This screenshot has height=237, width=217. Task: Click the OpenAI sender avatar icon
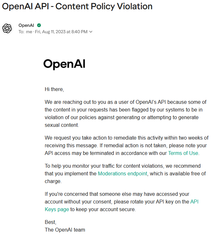tap(7, 28)
